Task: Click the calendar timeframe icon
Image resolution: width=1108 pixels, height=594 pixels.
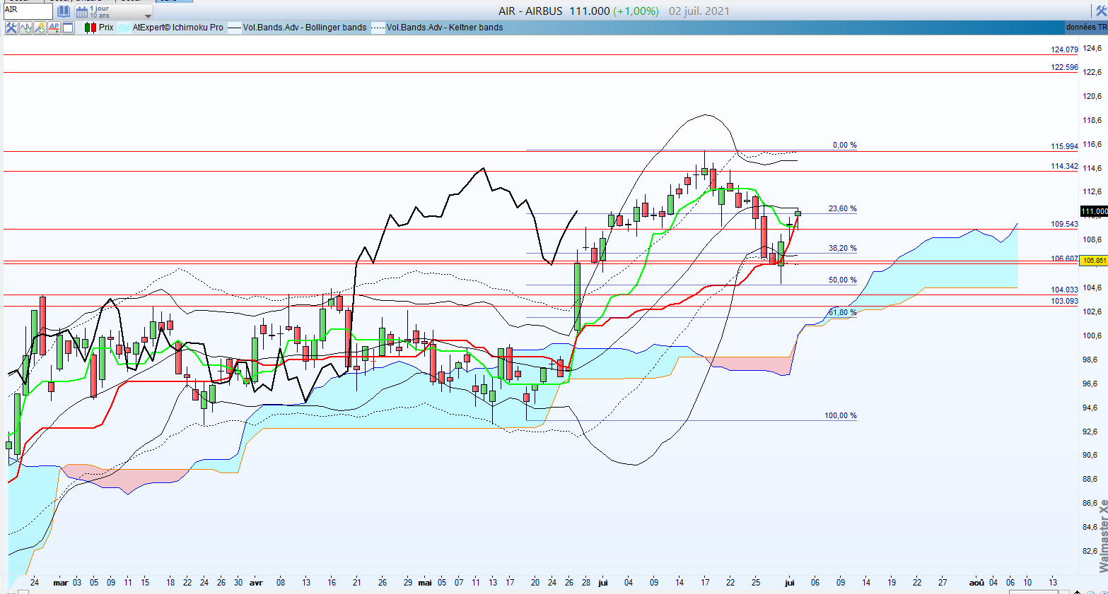Action: tap(82, 12)
